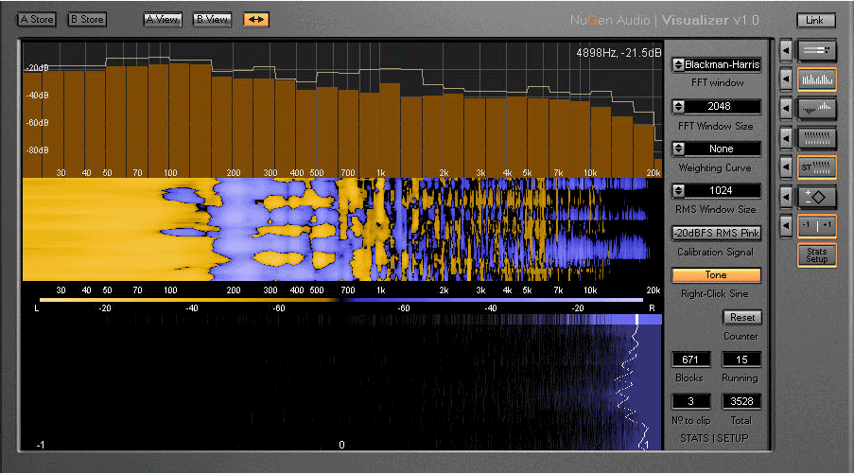The image size is (854, 474).
Task: Click the 100 label under the spectrogram
Action: click(170, 290)
